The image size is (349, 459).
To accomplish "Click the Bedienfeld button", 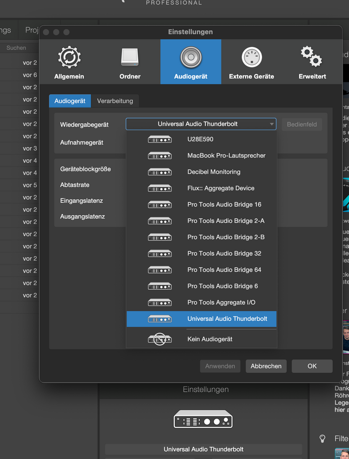I will (302, 124).
